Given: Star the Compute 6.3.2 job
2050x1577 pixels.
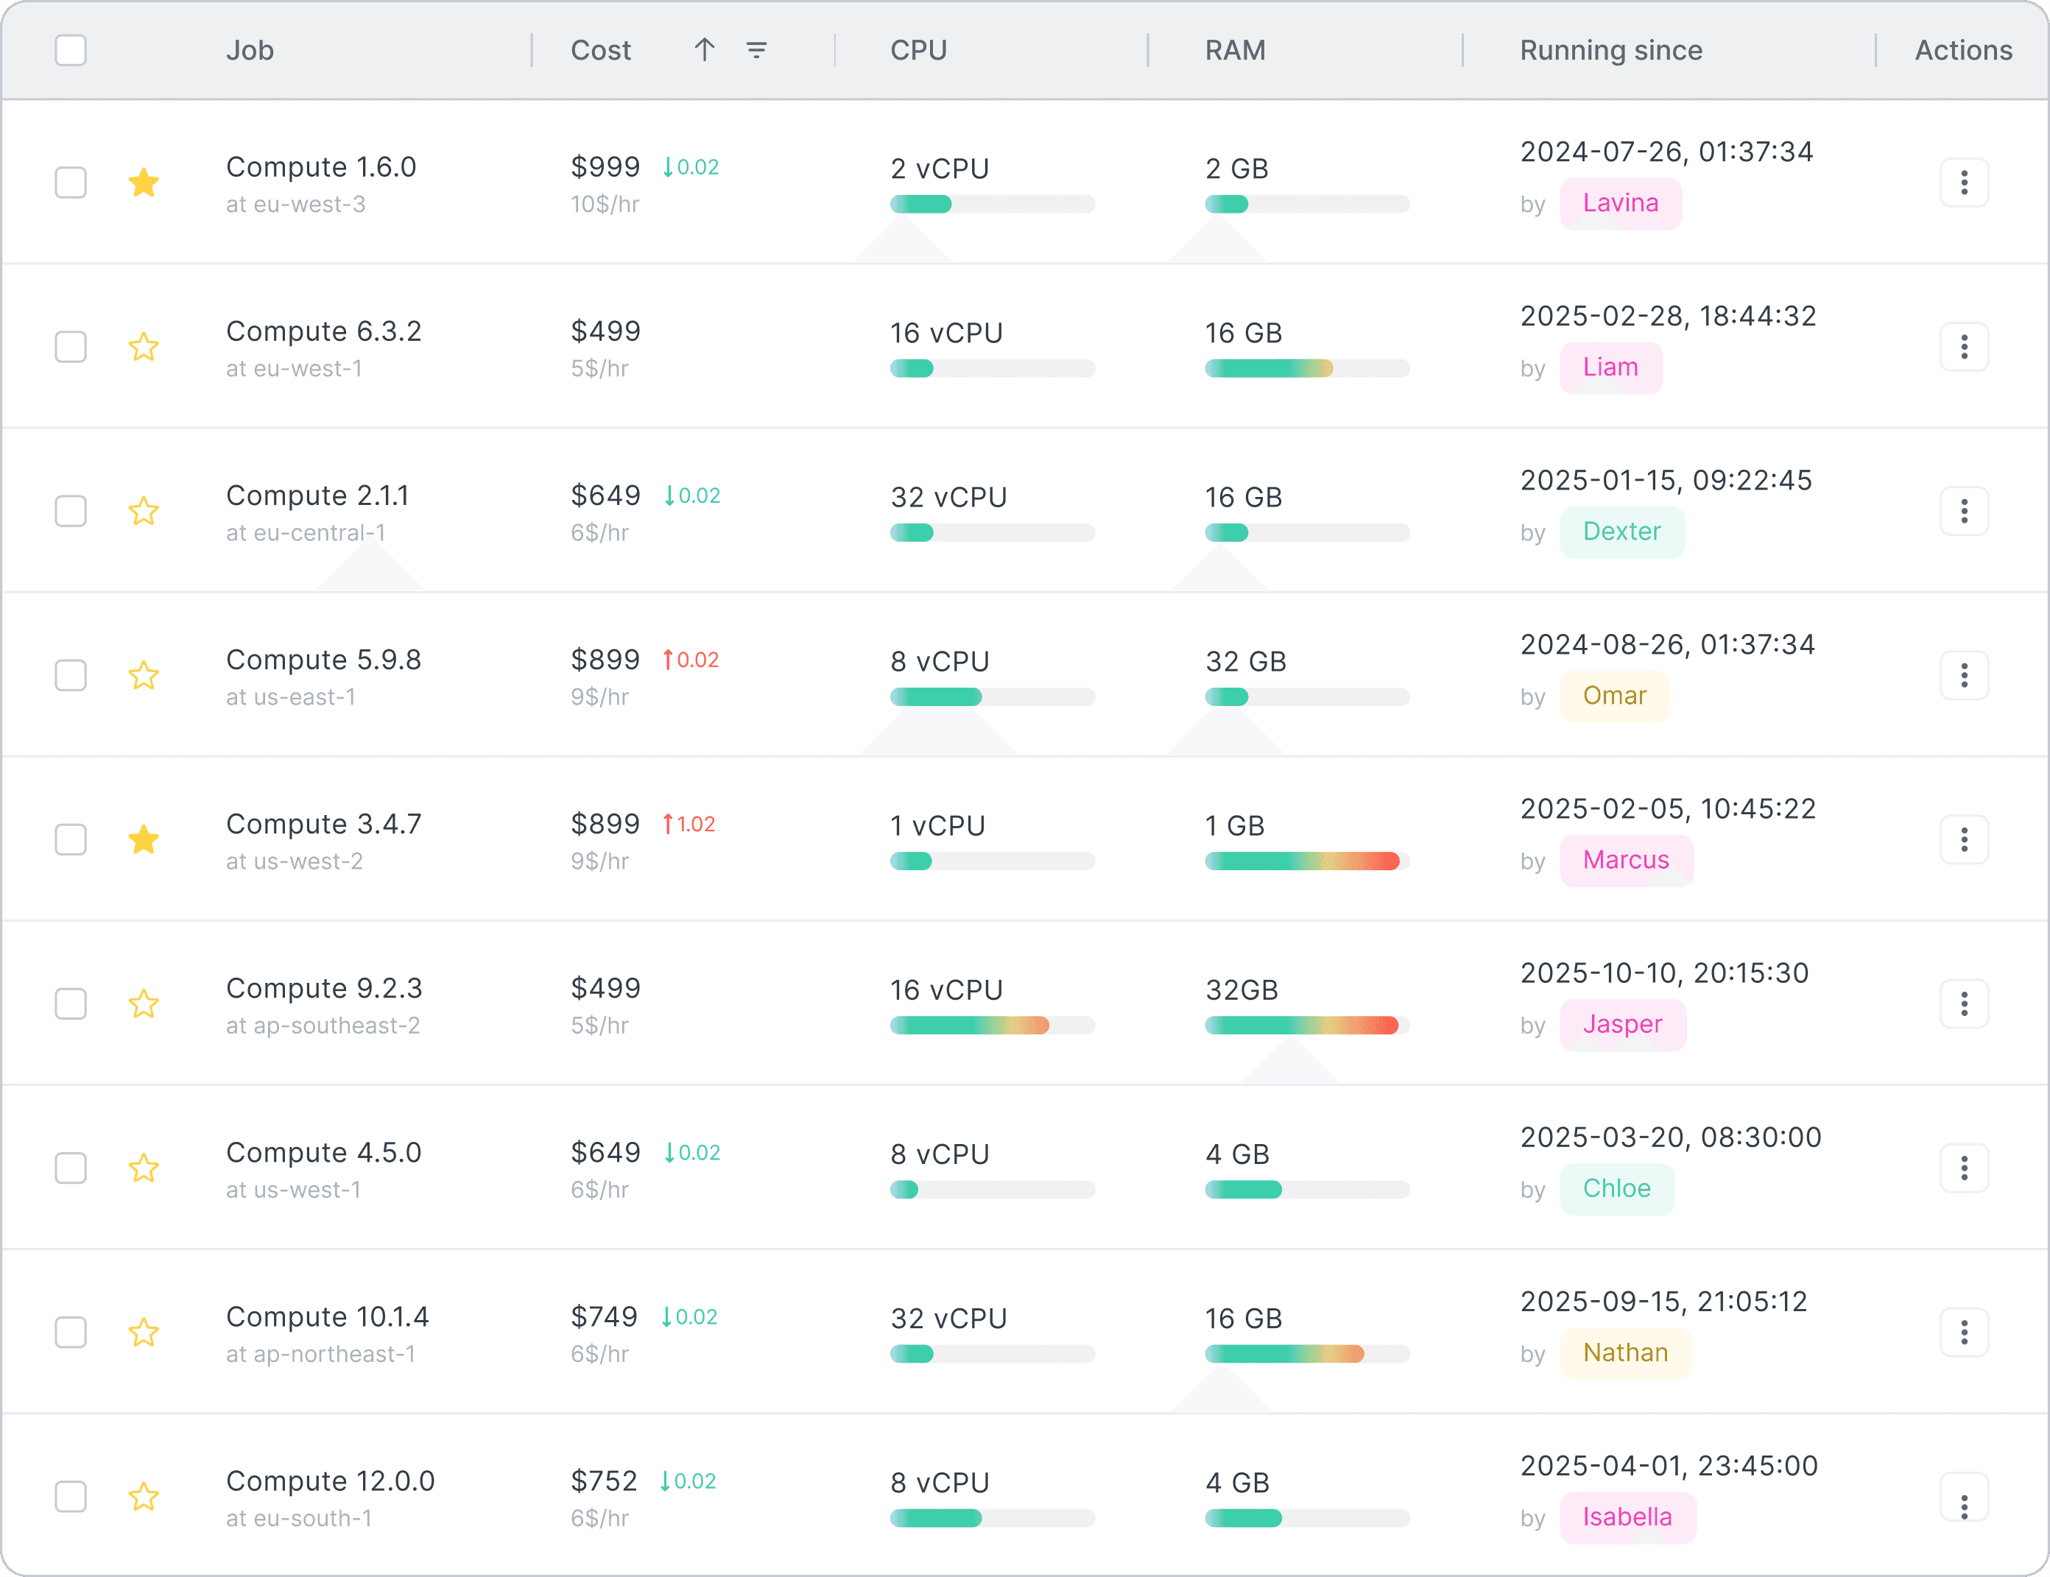Looking at the screenshot, I should [144, 346].
